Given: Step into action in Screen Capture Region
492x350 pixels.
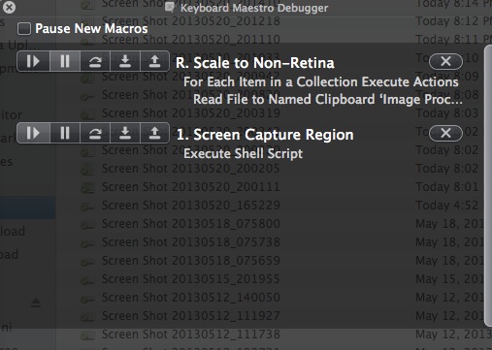Looking at the screenshot, I should click(x=125, y=133).
